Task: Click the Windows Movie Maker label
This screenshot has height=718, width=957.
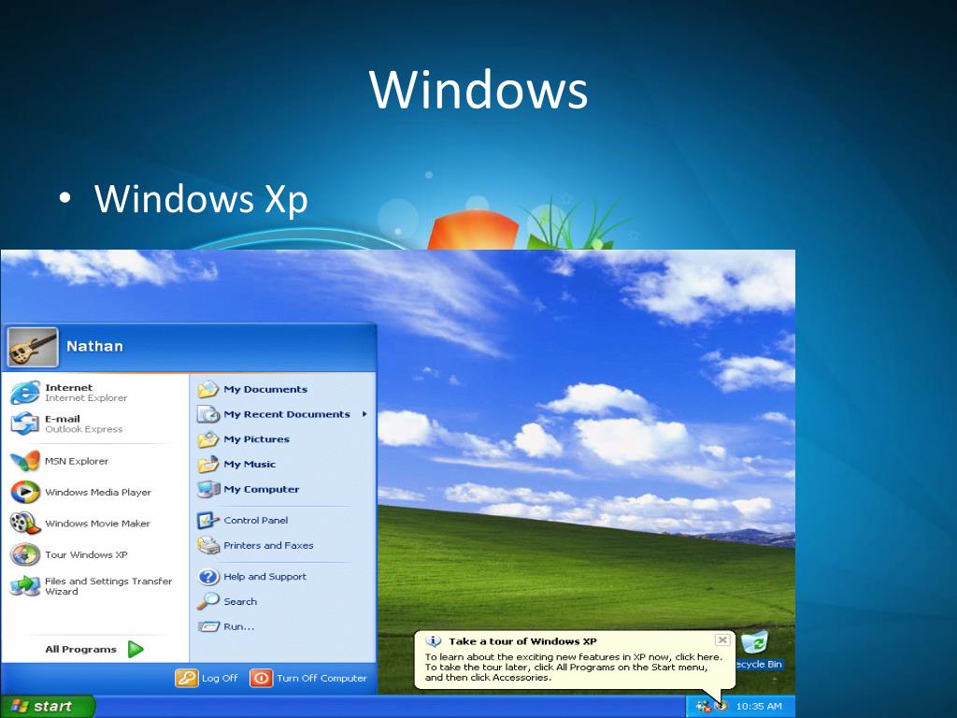Action: point(97,524)
